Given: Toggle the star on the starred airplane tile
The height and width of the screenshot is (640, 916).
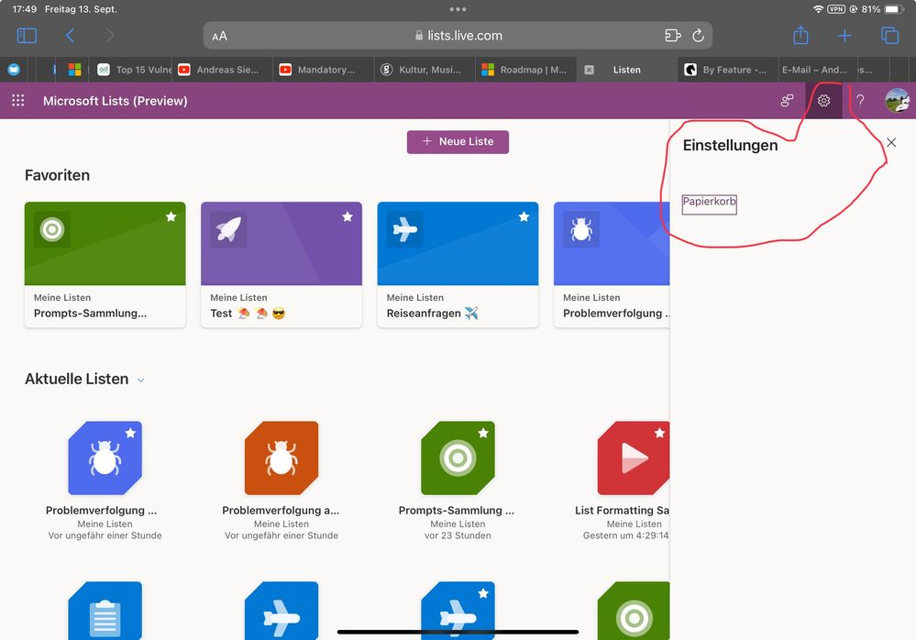Looking at the screenshot, I should click(483, 593).
